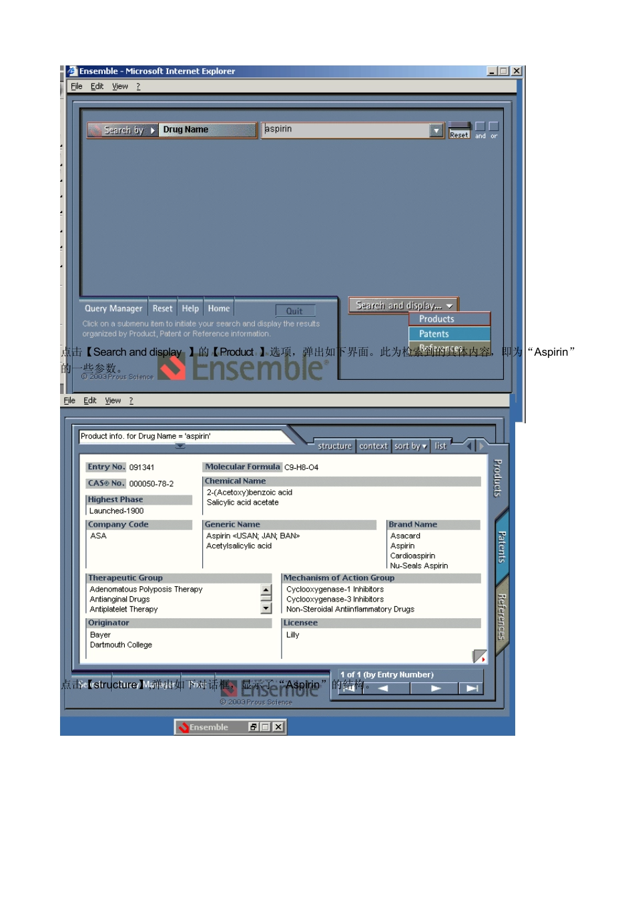Choose Patents from Search and display menu
Image resolution: width=634 pixels, height=898 pixels.
point(449,334)
